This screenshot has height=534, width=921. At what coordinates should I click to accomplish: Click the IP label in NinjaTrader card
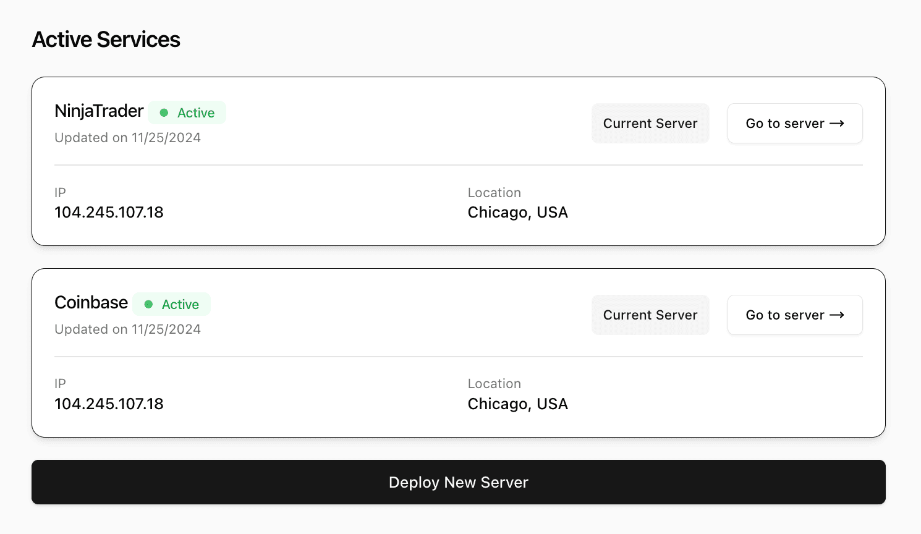tap(60, 193)
